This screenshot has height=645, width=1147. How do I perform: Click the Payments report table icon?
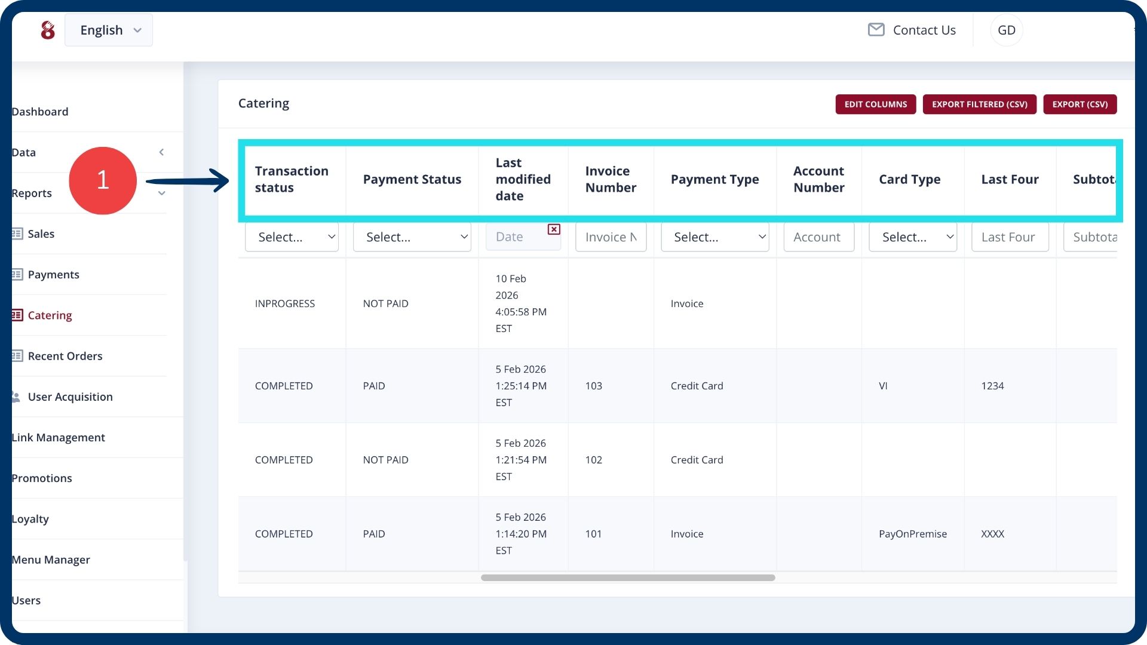point(17,274)
